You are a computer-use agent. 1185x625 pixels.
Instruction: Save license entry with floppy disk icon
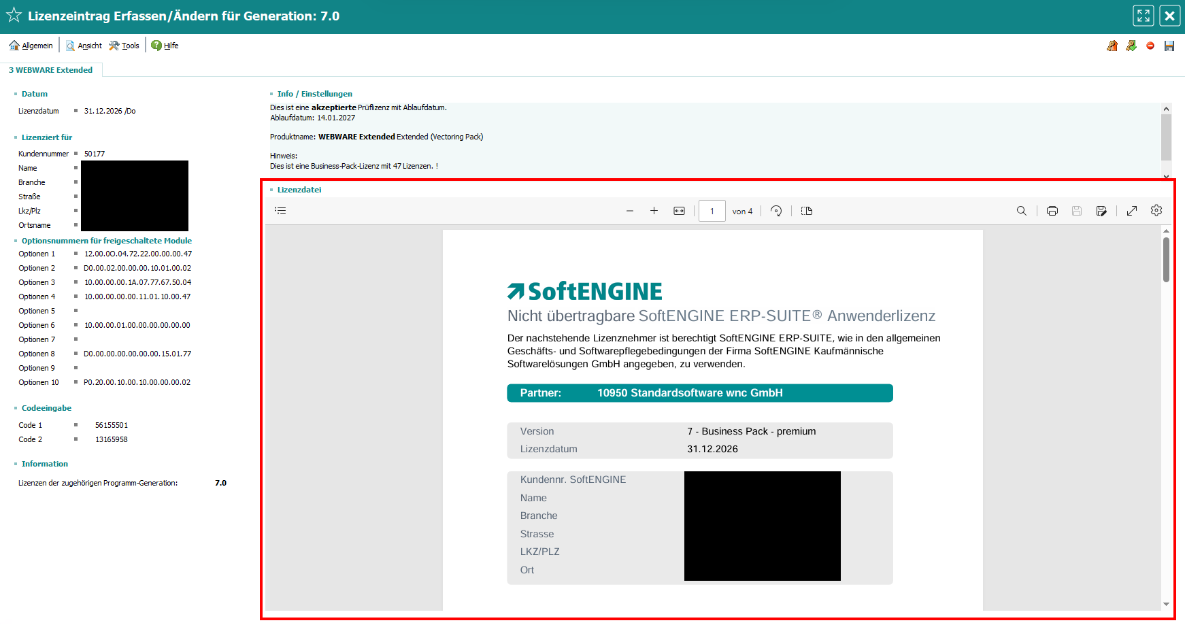click(1169, 46)
